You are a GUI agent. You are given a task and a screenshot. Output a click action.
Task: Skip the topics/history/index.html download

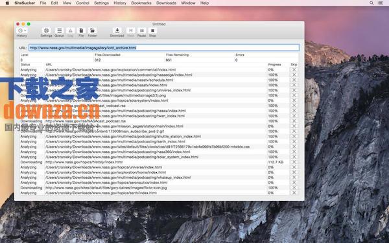[294, 162]
